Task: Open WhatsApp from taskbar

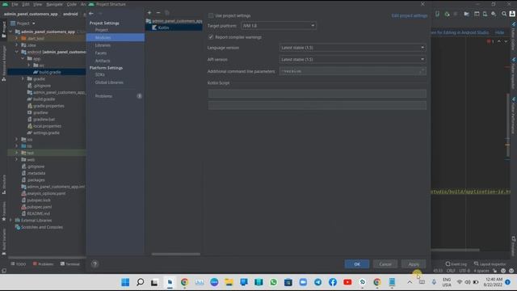Action: [x=273, y=282]
